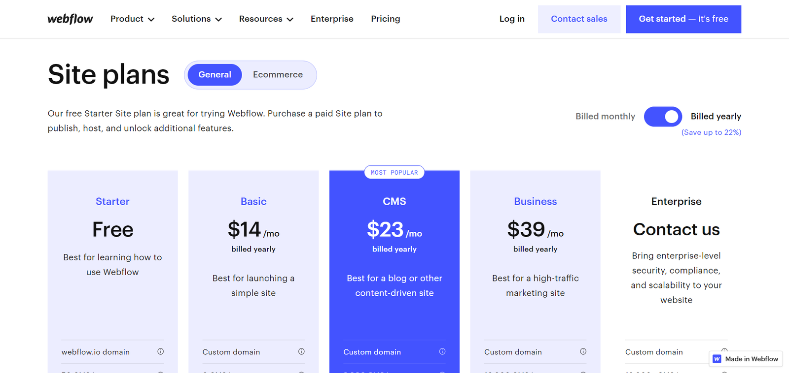Image resolution: width=789 pixels, height=373 pixels.
Task: Click the $23 /mo price
Action: tap(394, 230)
